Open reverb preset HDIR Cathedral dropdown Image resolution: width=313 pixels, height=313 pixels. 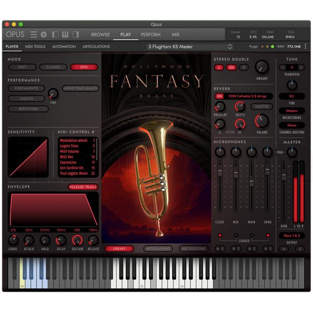click(x=248, y=96)
